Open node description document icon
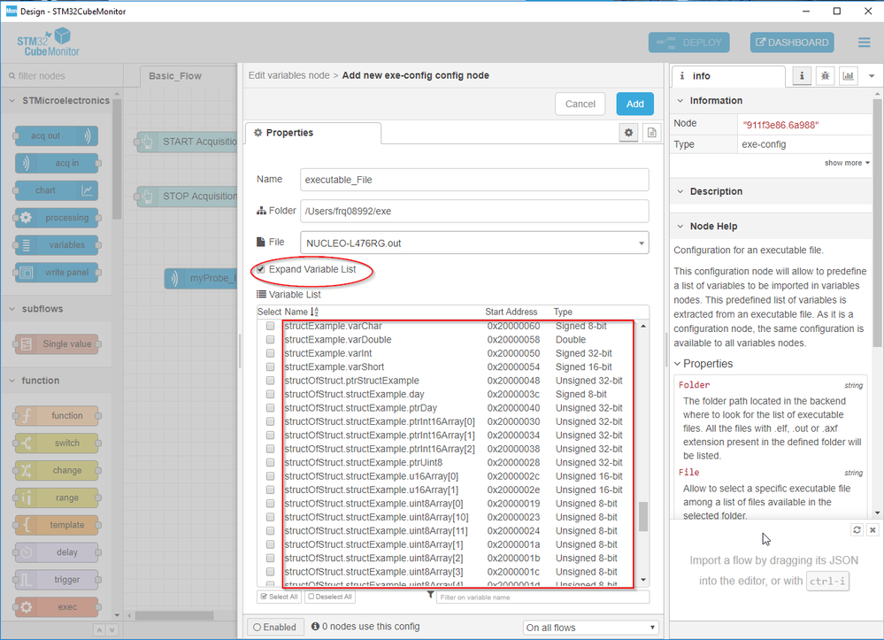 pyautogui.click(x=652, y=133)
